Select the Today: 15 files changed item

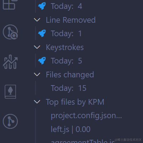(x=68, y=88)
